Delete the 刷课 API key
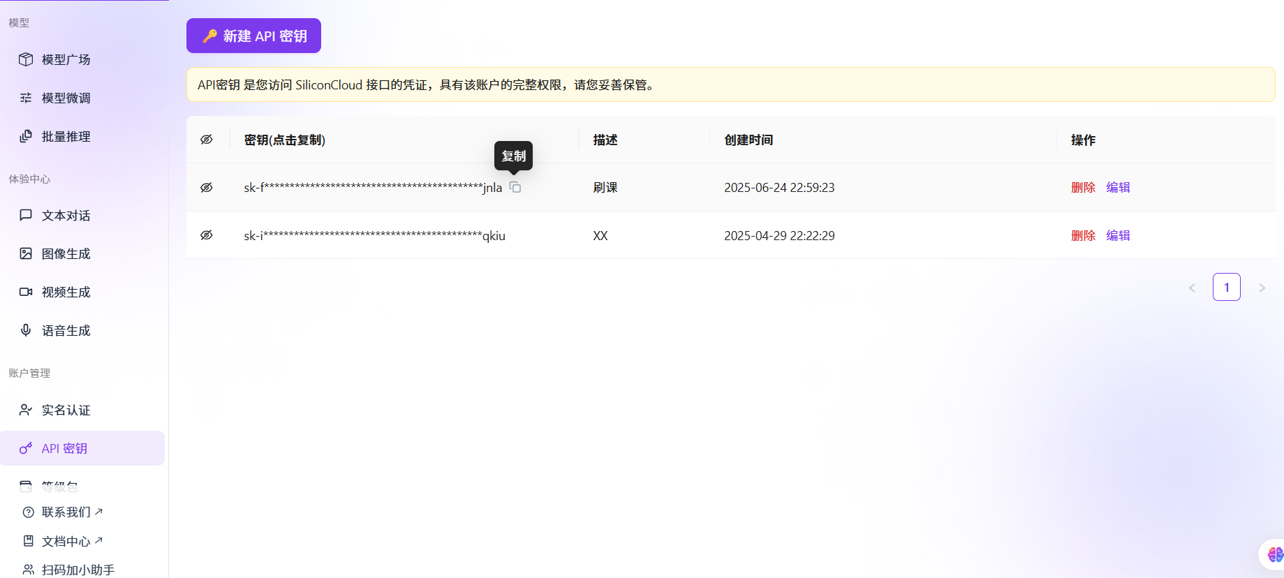The width and height of the screenshot is (1284, 578). (1083, 187)
